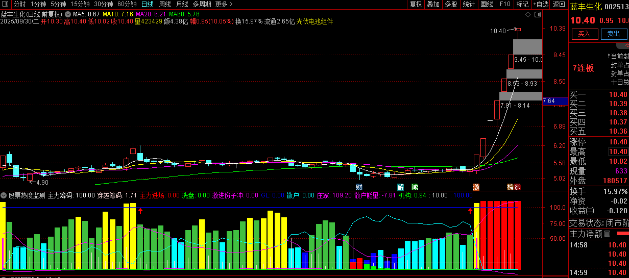629x278 pixels.
Task: Click the 8.59 - 8.93 gap label
Action: click(x=522, y=83)
